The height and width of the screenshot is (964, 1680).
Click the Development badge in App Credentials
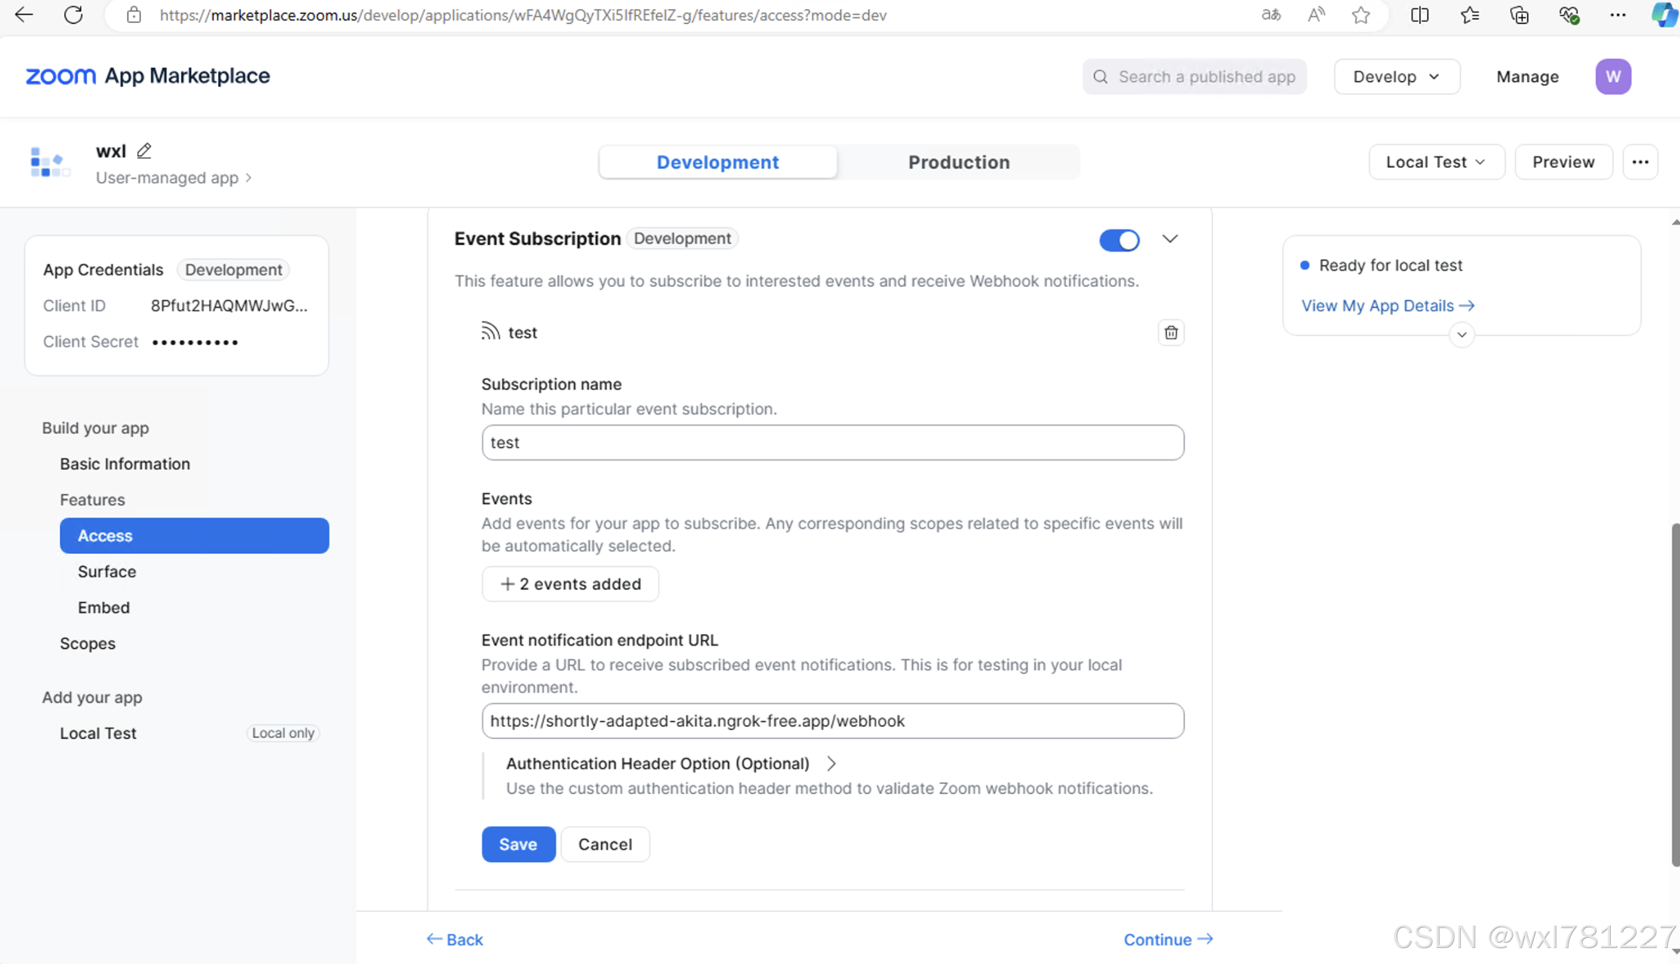pyautogui.click(x=233, y=269)
